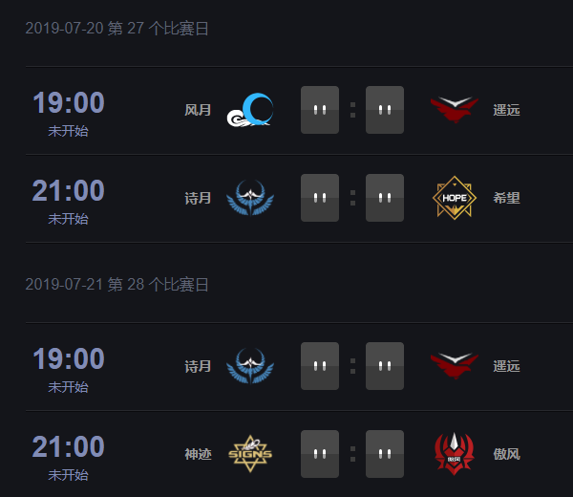Click the red wing logo in the July 21 19:00 match
The width and height of the screenshot is (573, 497).
tap(455, 366)
